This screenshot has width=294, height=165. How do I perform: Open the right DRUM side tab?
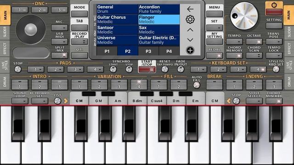[289, 82]
